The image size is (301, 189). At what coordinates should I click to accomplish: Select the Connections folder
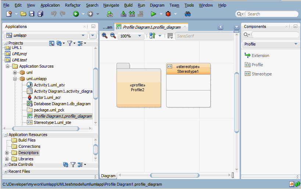pyautogui.click(x=29, y=146)
